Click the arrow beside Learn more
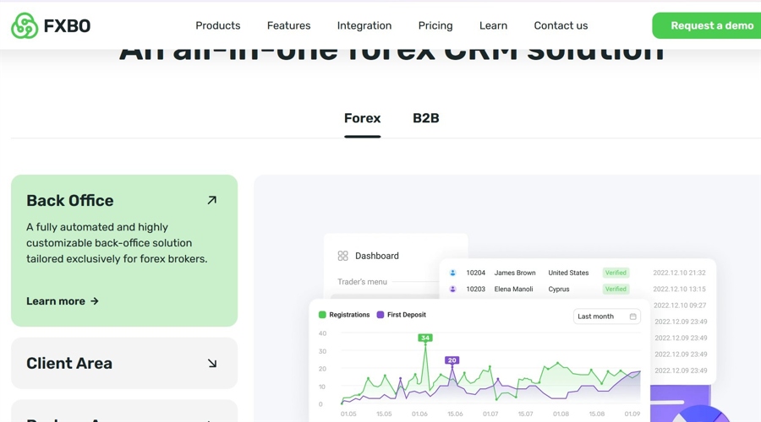This screenshot has height=422, width=761. click(x=95, y=301)
